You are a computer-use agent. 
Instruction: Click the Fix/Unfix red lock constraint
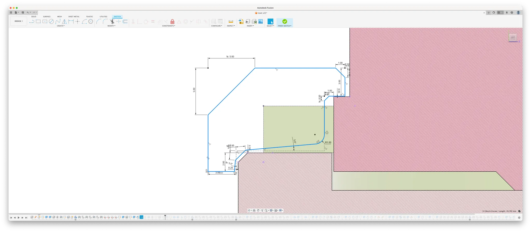tap(172, 21)
